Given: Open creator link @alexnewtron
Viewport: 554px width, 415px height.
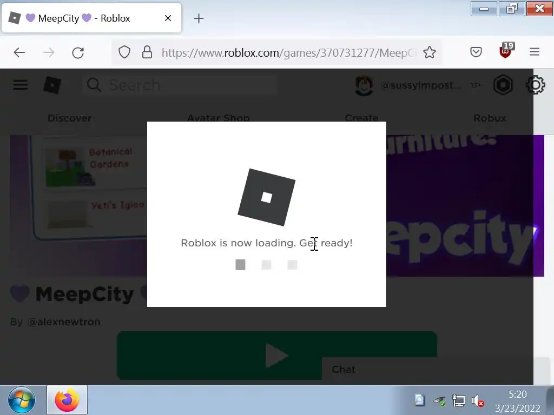Looking at the screenshot, I should tap(64, 322).
